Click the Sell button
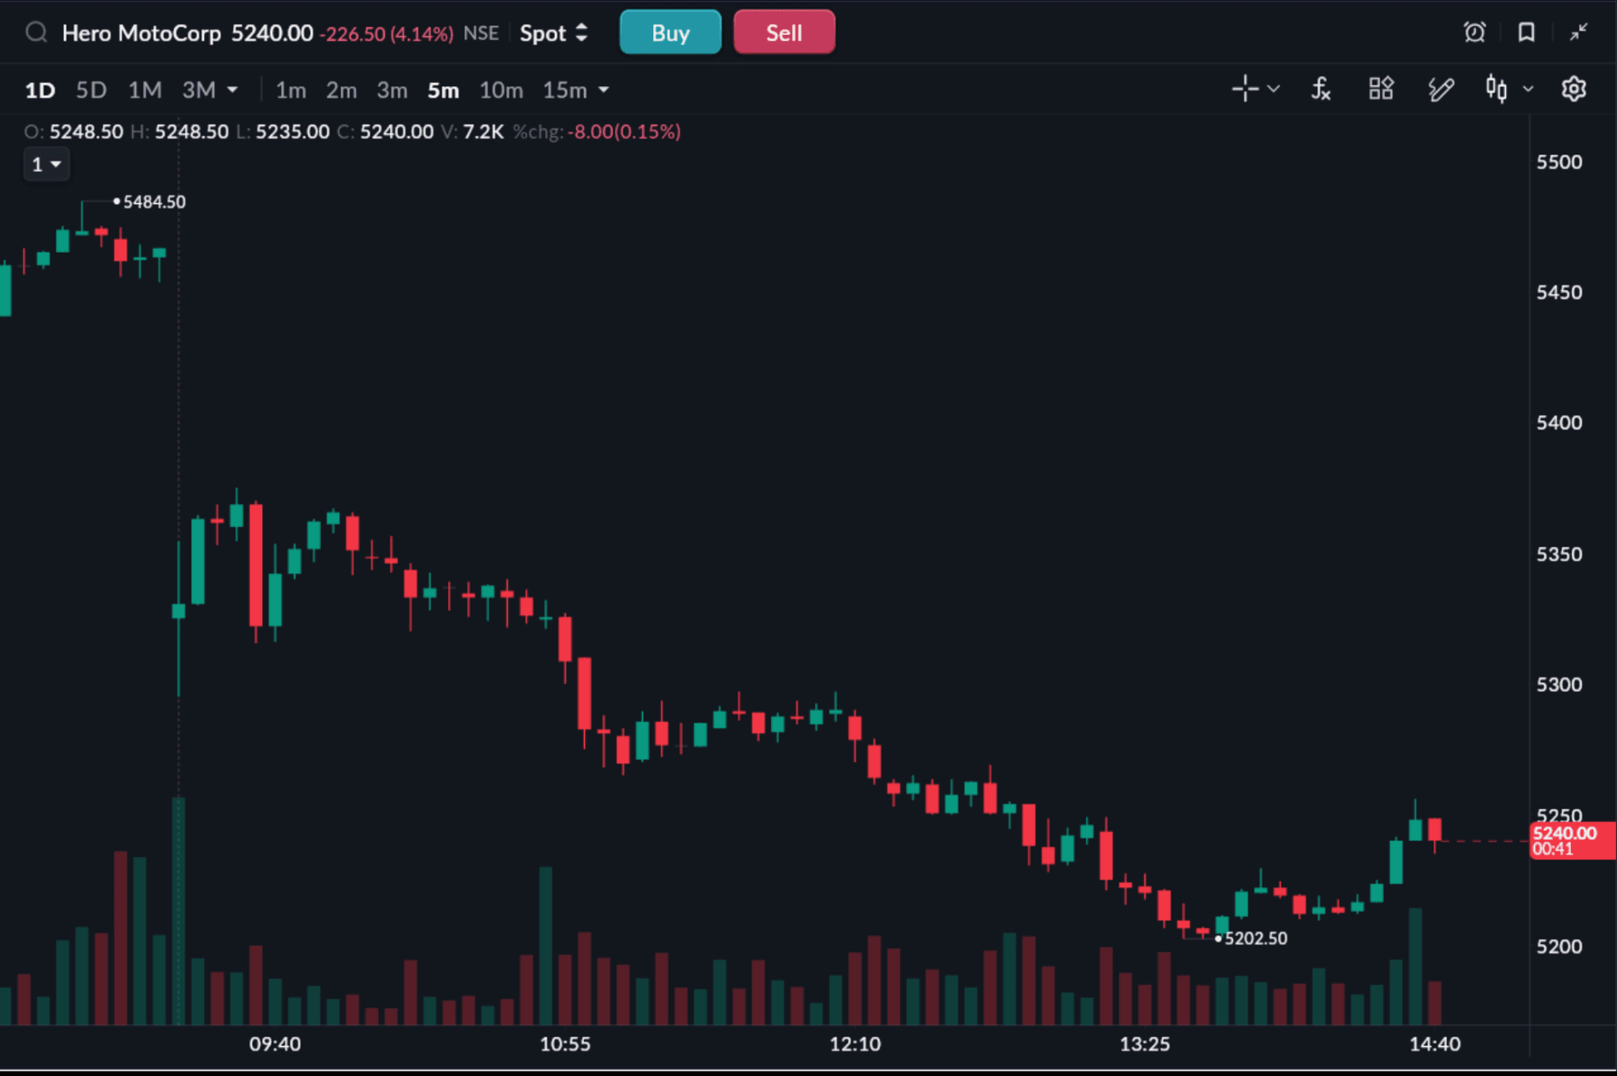 784,32
